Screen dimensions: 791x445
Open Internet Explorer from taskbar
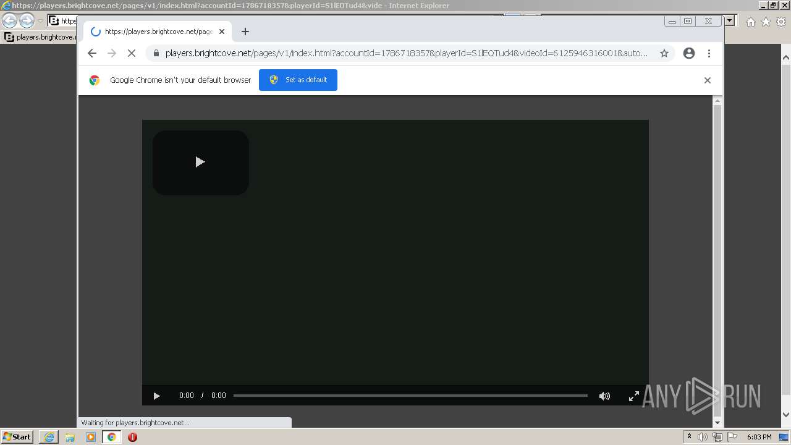(49, 437)
